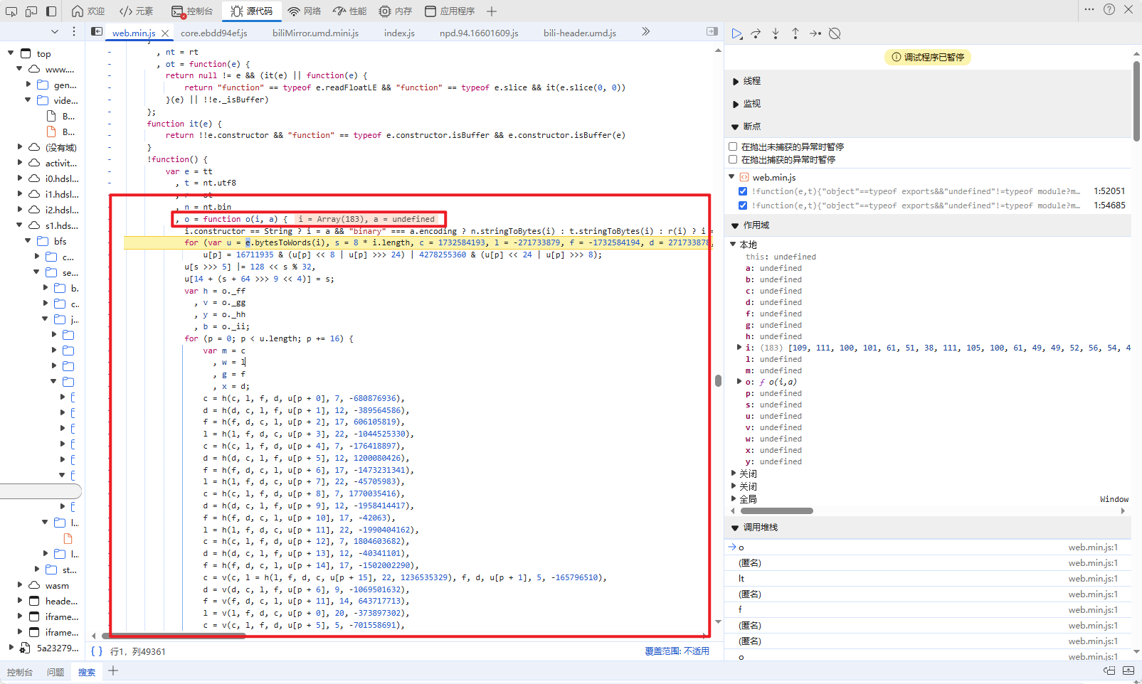Click the code editor vertical scrollbar
Image resolution: width=1142 pixels, height=684 pixels.
pyautogui.click(x=718, y=380)
